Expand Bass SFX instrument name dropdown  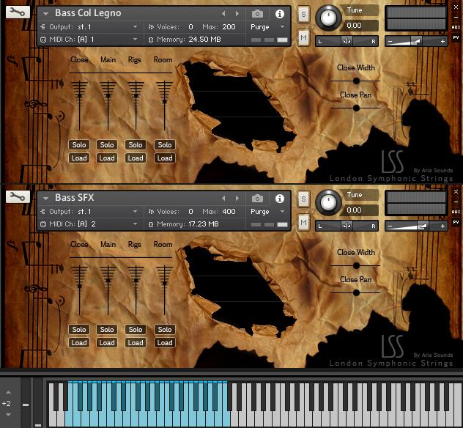(45, 199)
